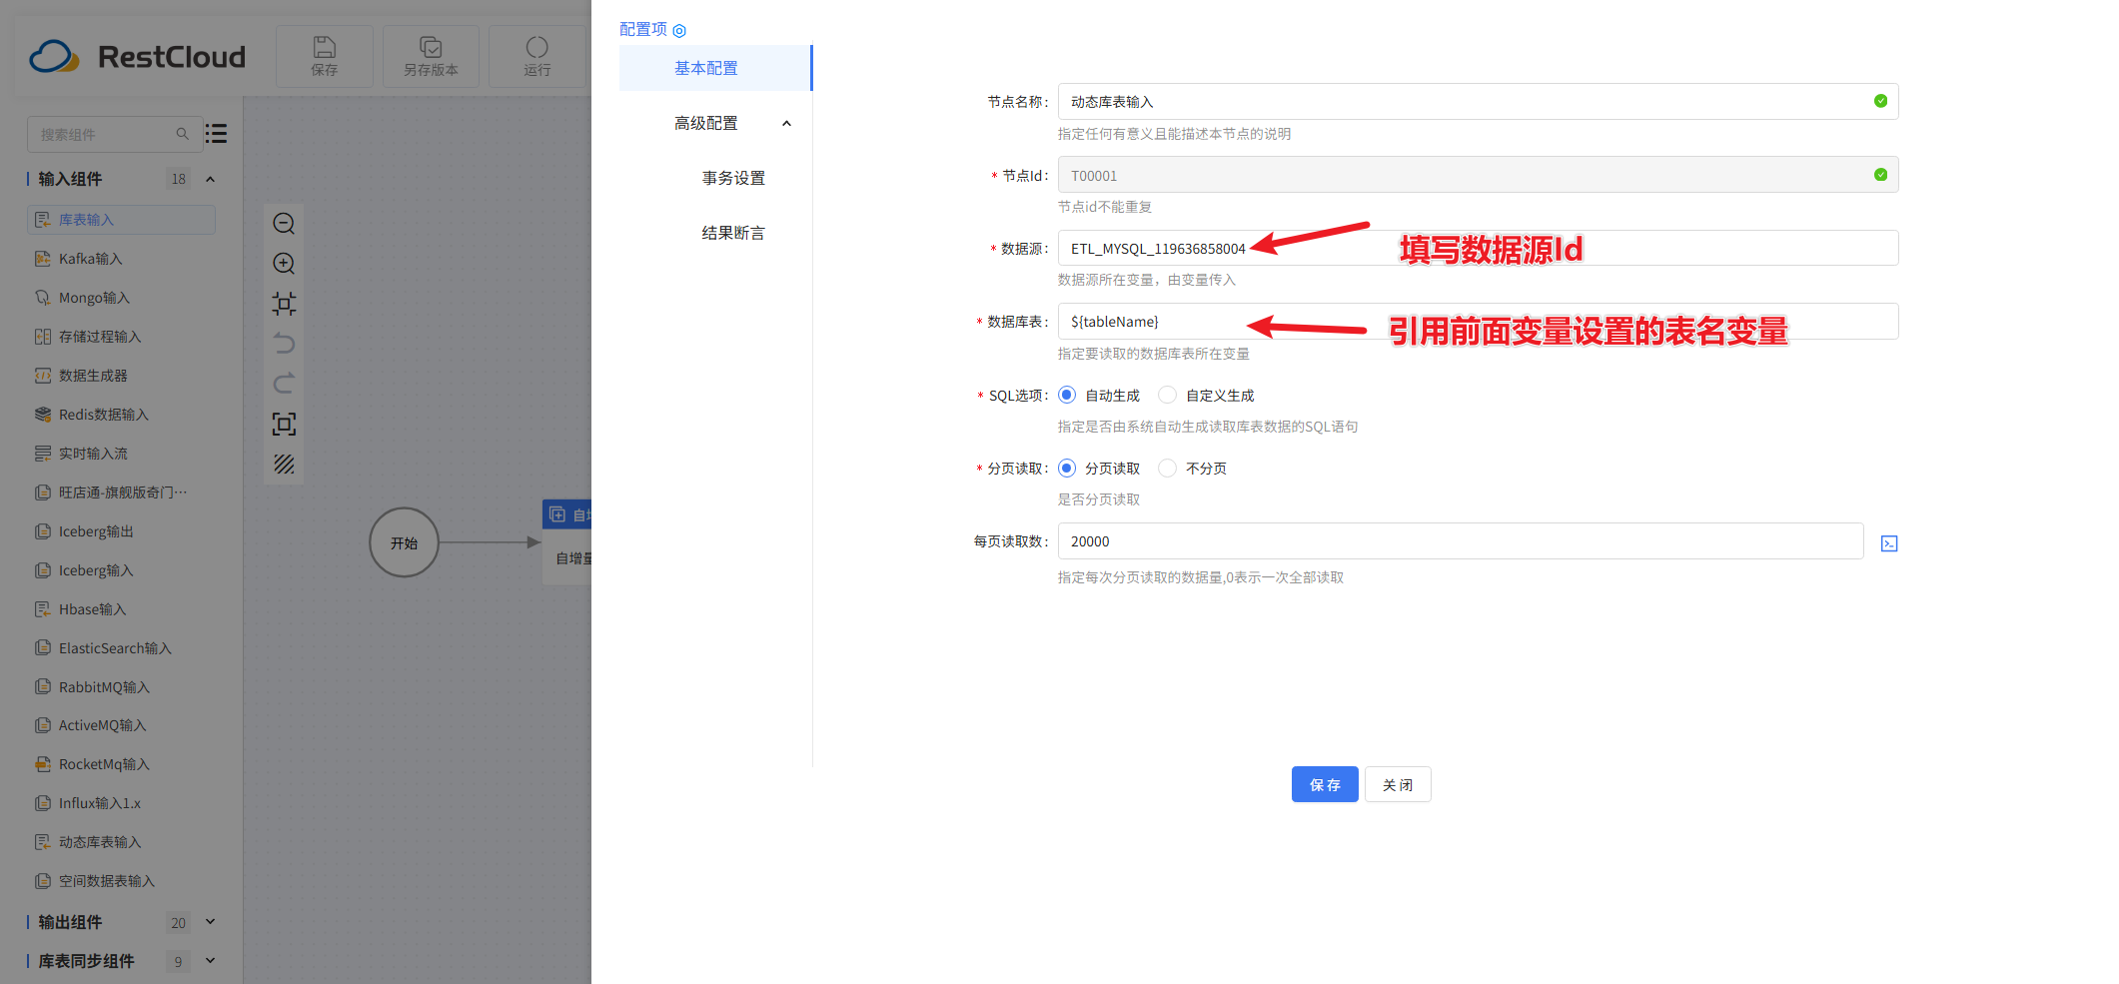Click the 关闭 button
Viewport: 2119px width, 984px height.
pyautogui.click(x=1398, y=785)
